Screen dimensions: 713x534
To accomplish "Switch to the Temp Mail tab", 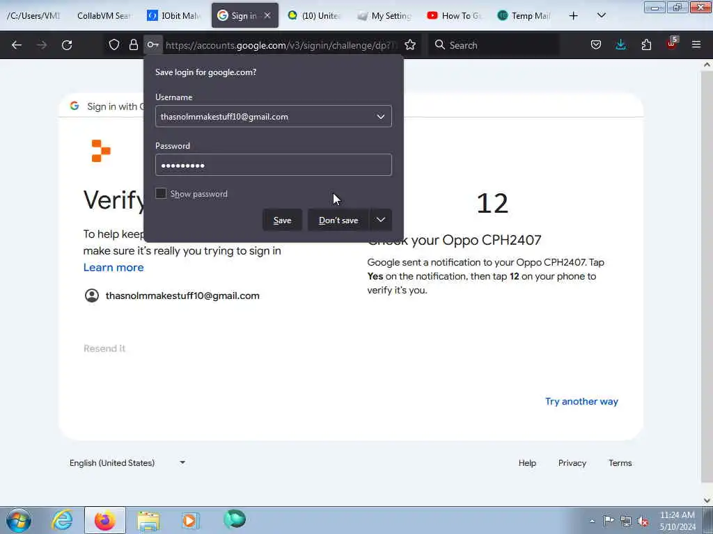I will [x=525, y=15].
